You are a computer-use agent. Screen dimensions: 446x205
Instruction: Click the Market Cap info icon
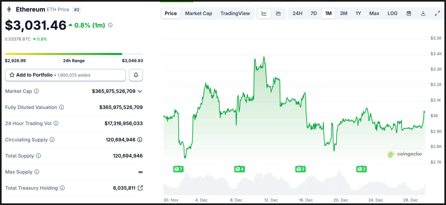tap(36, 91)
